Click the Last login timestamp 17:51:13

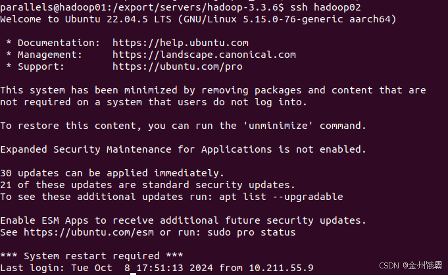160,268
